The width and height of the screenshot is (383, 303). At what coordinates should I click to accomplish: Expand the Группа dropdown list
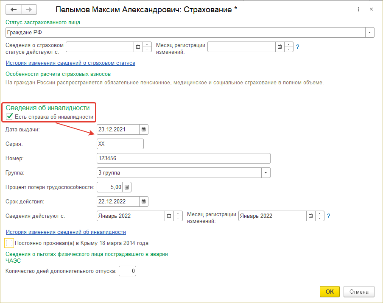point(266,172)
